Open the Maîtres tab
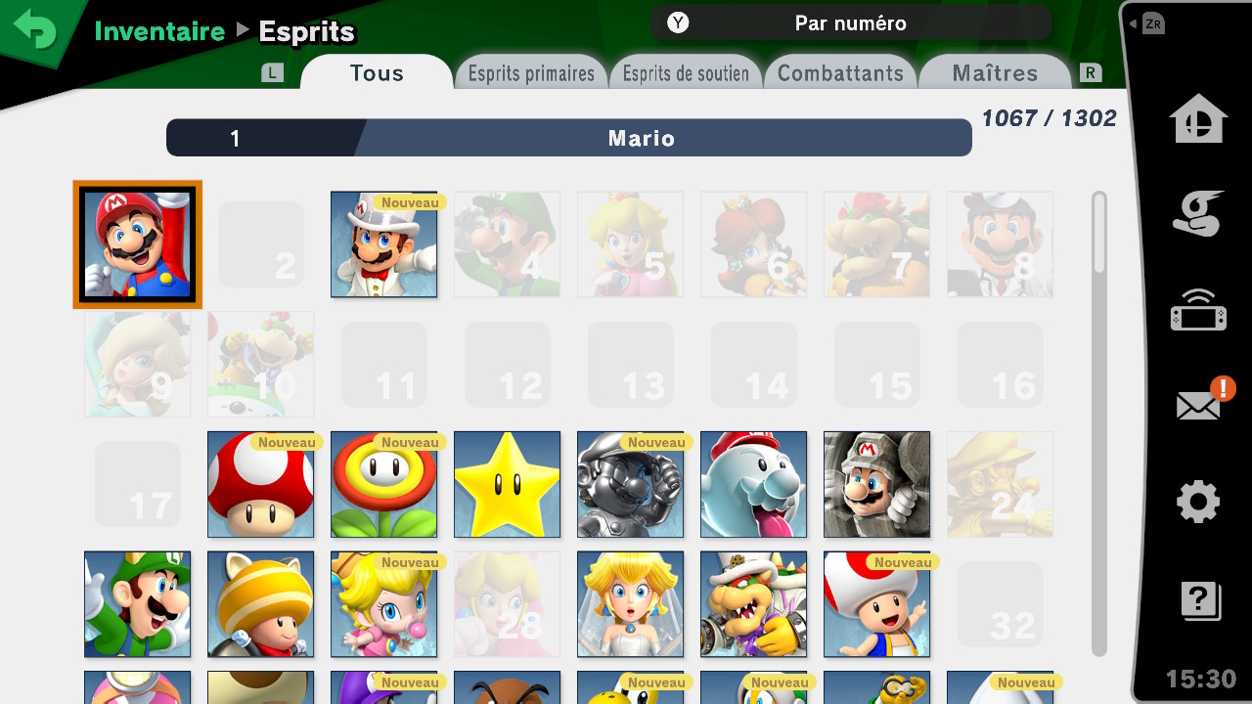 tap(995, 73)
